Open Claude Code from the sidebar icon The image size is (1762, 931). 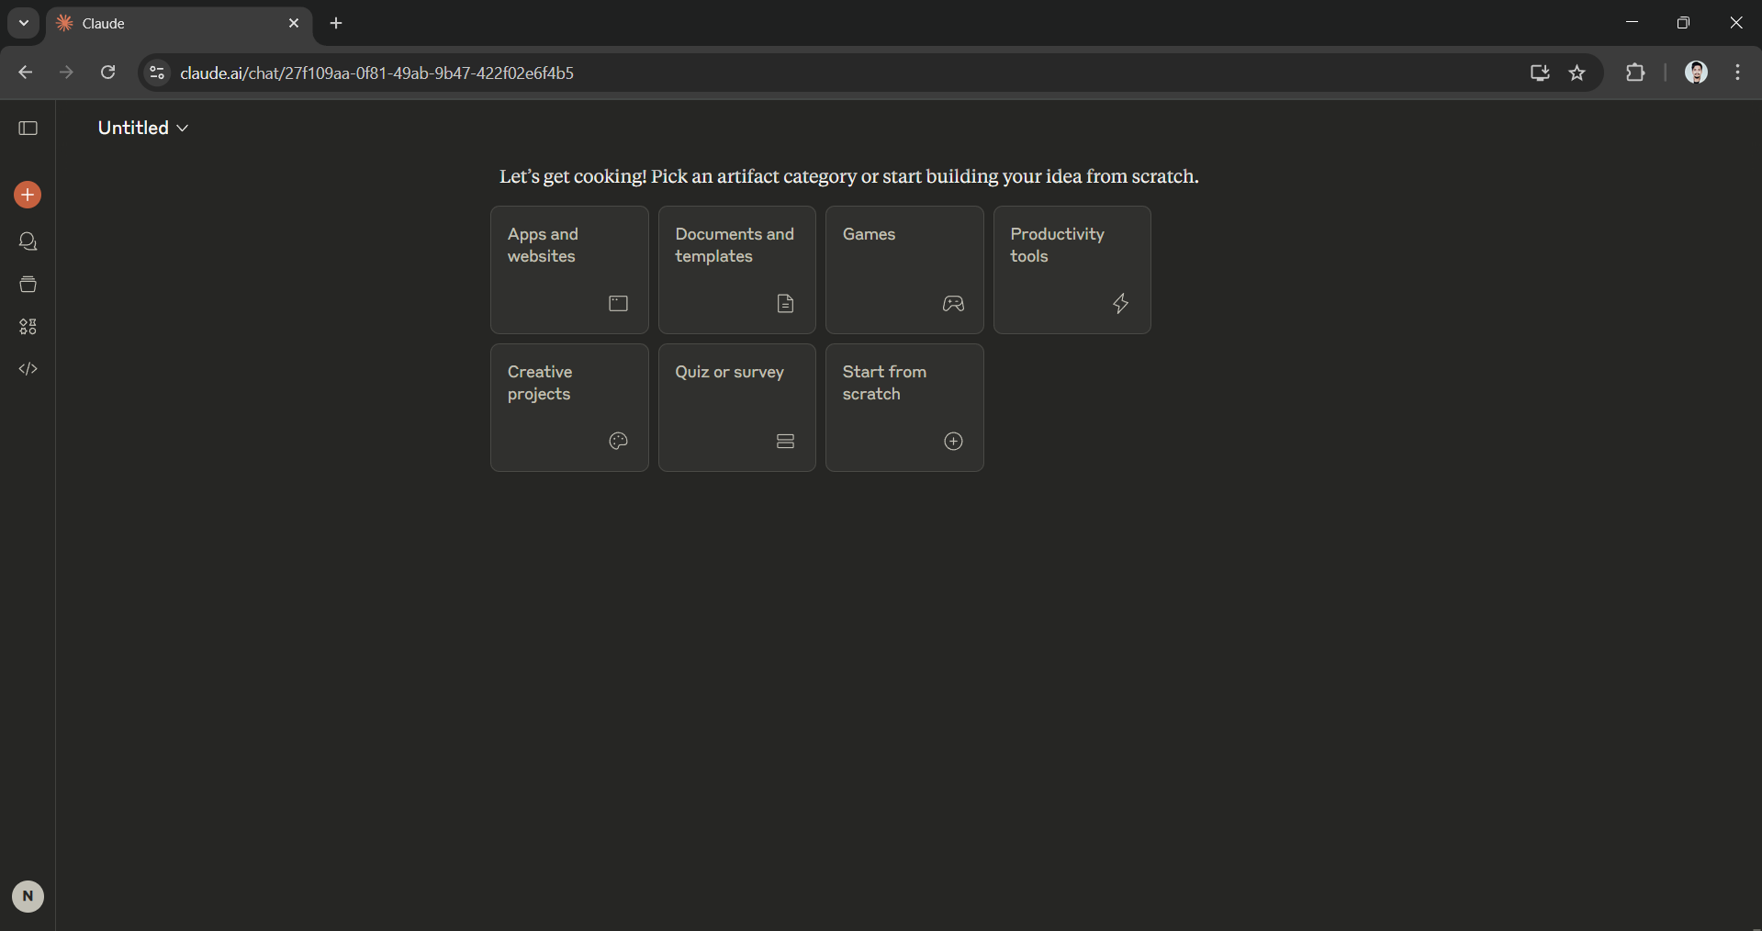tap(28, 369)
